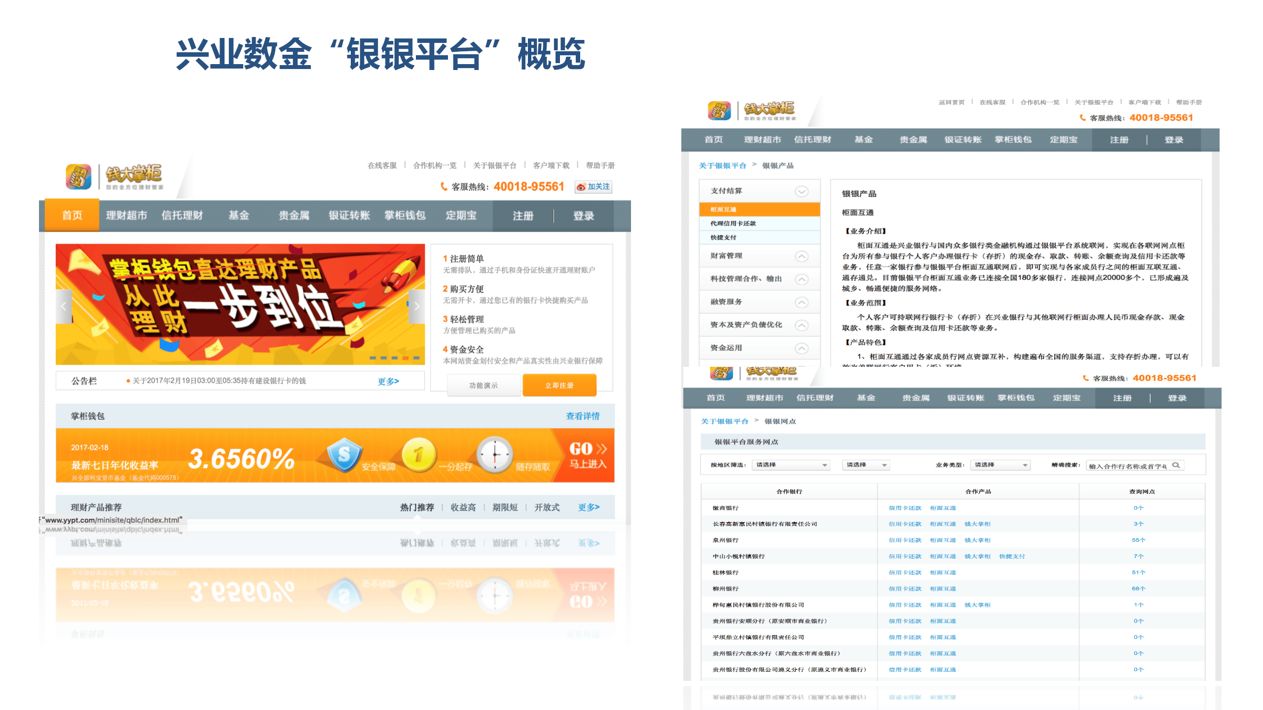The image size is (1263, 710).
Task: Expand the 融资服务 sidebar section
Action: click(801, 302)
